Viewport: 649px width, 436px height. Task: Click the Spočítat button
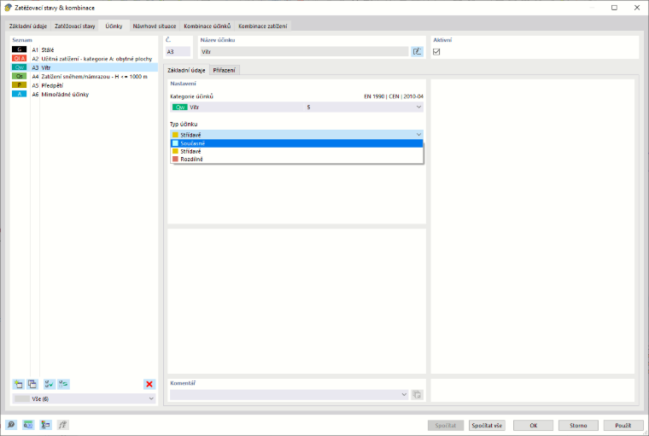tap(446, 425)
